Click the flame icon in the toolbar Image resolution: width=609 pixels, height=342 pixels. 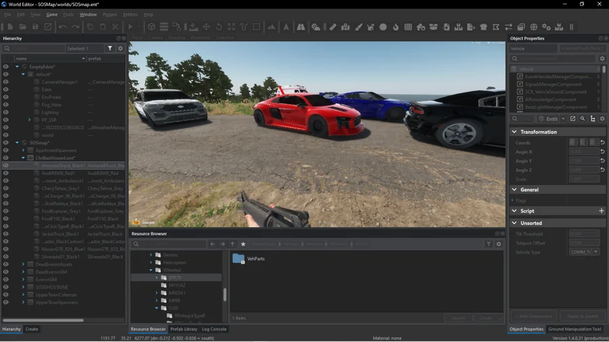(x=396, y=27)
